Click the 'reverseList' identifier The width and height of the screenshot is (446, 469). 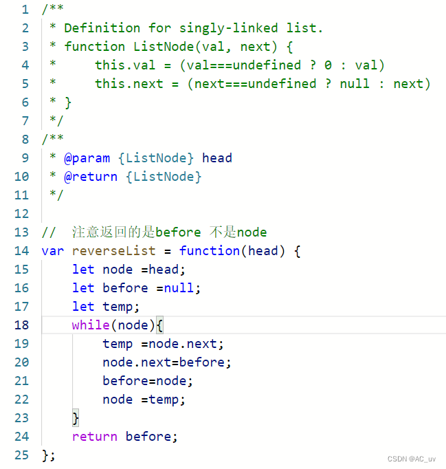[x=114, y=250]
